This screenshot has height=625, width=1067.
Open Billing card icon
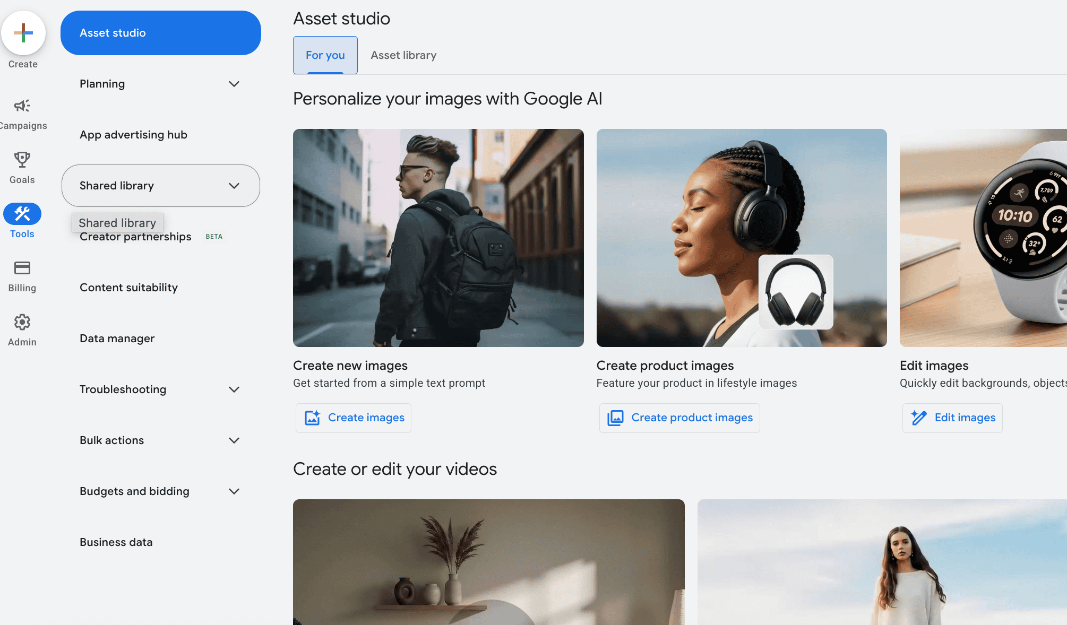point(22,268)
